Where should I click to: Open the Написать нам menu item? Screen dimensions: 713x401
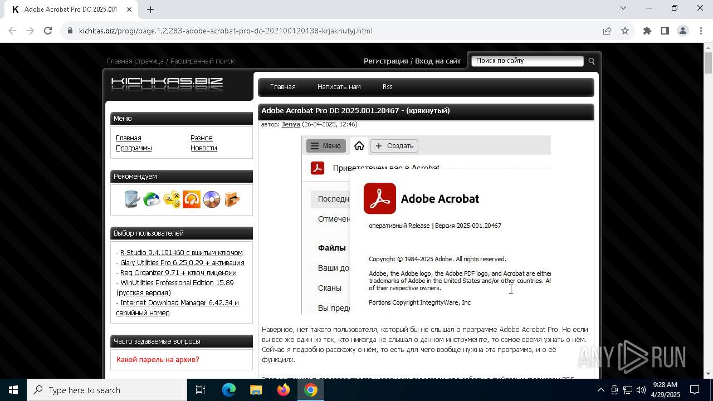[x=339, y=87]
